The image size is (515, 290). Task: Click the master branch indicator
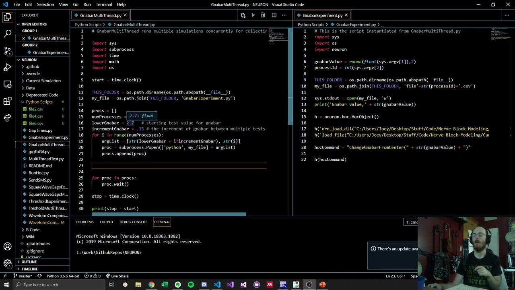(x=23, y=276)
